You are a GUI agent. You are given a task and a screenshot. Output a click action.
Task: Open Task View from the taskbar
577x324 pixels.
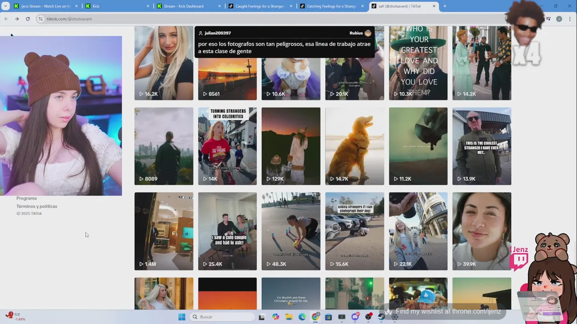pos(261,317)
